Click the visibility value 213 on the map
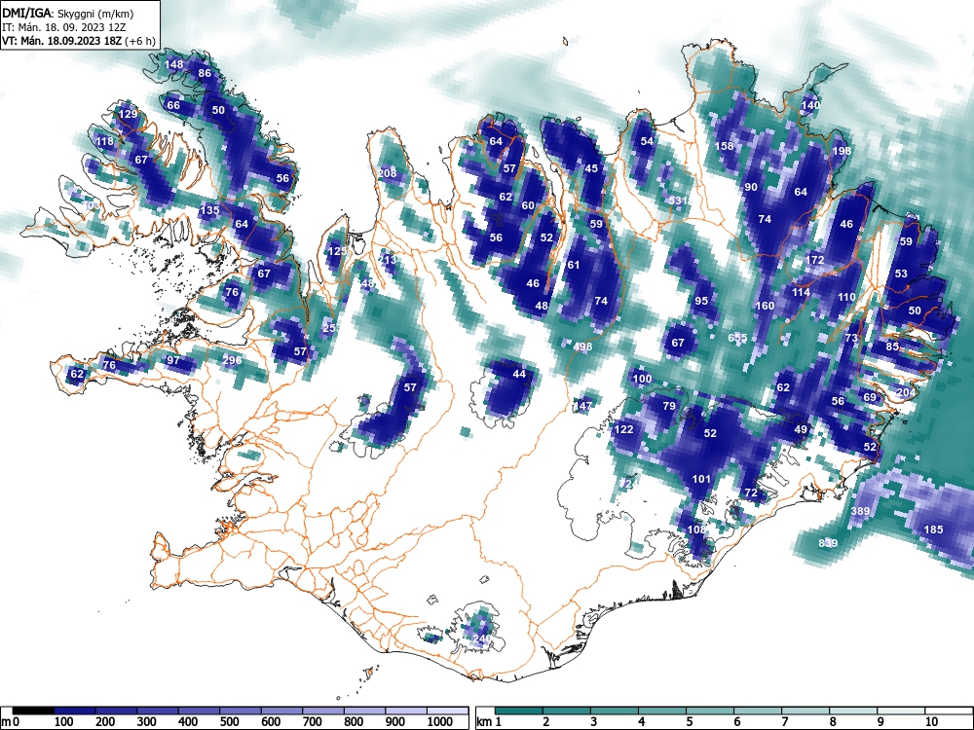974x730 pixels. tap(387, 260)
